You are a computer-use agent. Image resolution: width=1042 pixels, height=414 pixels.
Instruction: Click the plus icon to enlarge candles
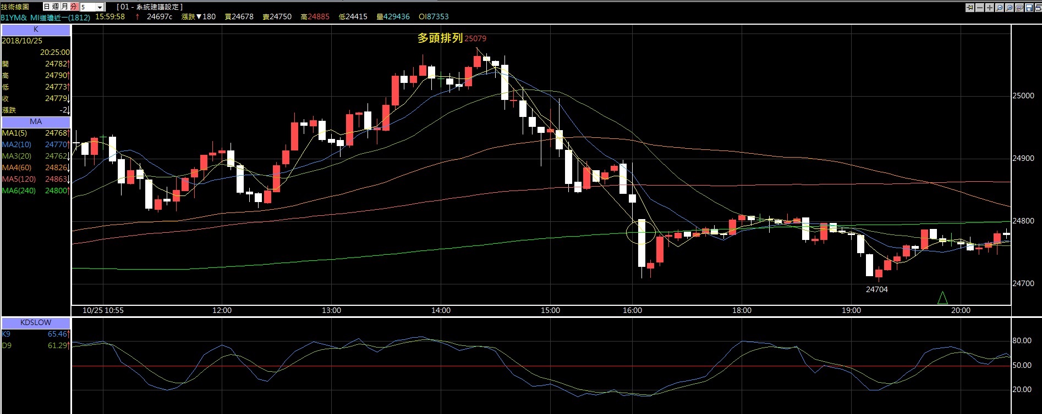[990, 7]
